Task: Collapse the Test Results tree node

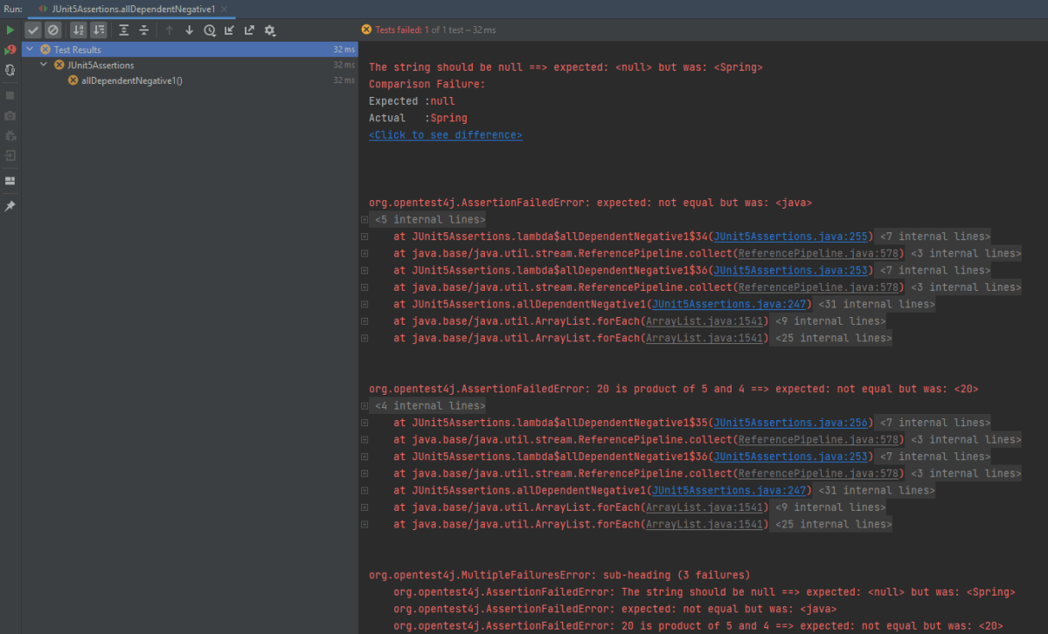Action: tap(31, 50)
